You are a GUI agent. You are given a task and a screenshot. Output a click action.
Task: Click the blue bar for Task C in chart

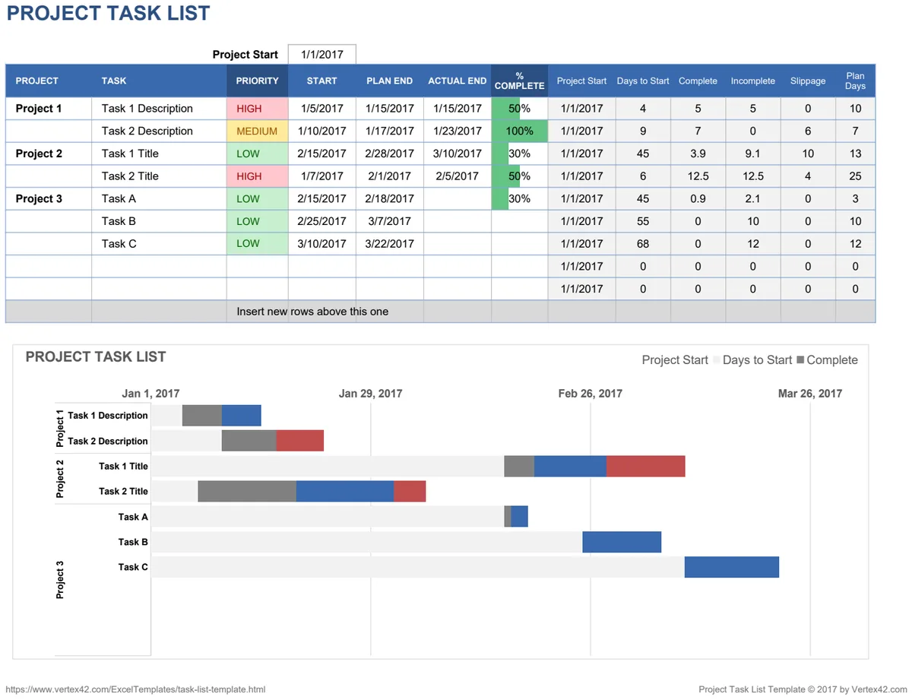732,567
